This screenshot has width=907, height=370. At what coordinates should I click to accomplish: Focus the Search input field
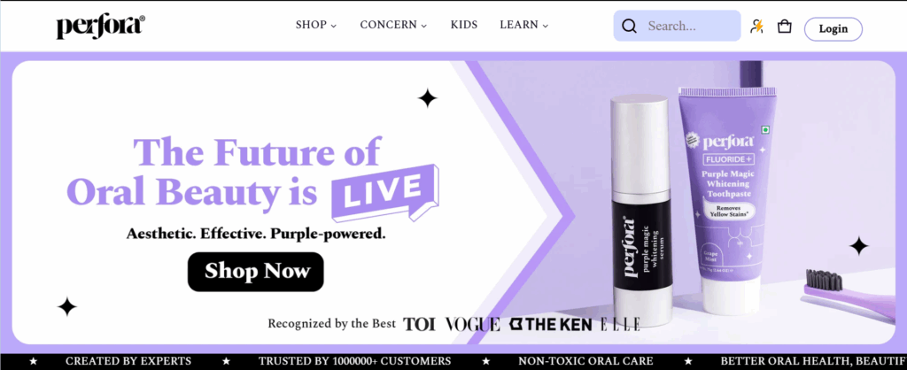coord(677,26)
